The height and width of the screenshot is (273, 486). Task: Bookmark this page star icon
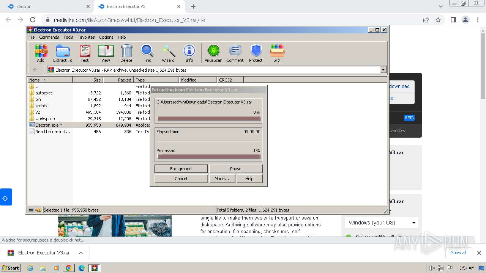pos(438,20)
